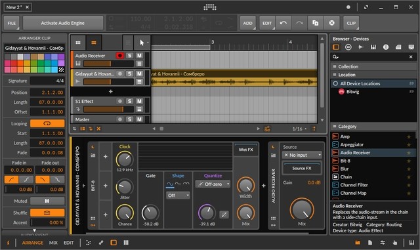Click the undo arrow button
420x250 pixels.
pyautogui.click(x=283, y=24)
